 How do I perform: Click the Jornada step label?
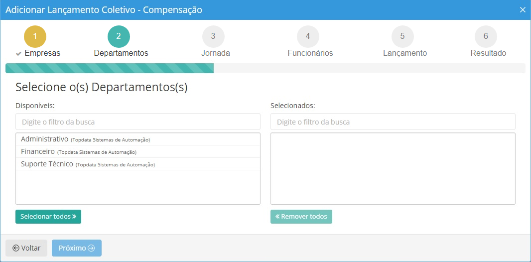tap(215, 53)
